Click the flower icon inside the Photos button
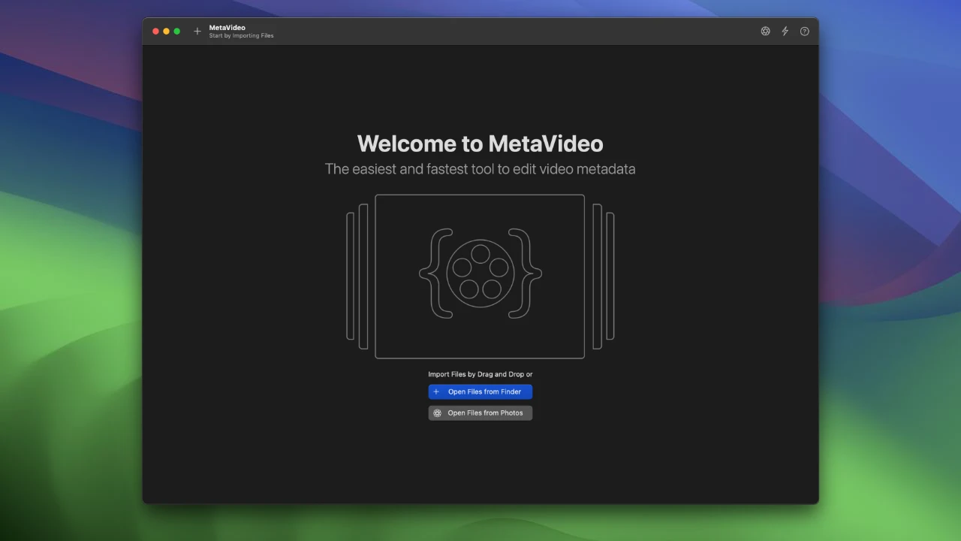 (438, 413)
